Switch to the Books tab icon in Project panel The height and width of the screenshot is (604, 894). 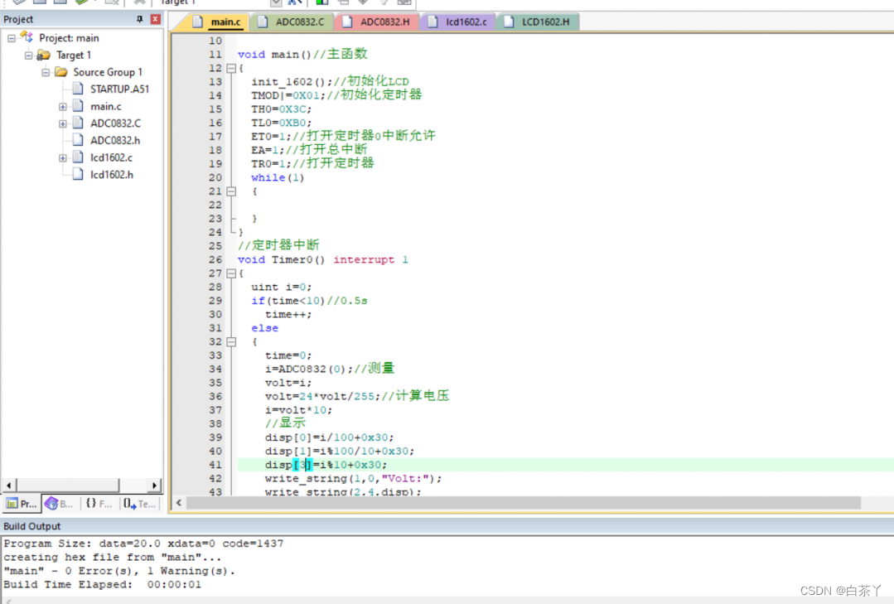[x=60, y=503]
